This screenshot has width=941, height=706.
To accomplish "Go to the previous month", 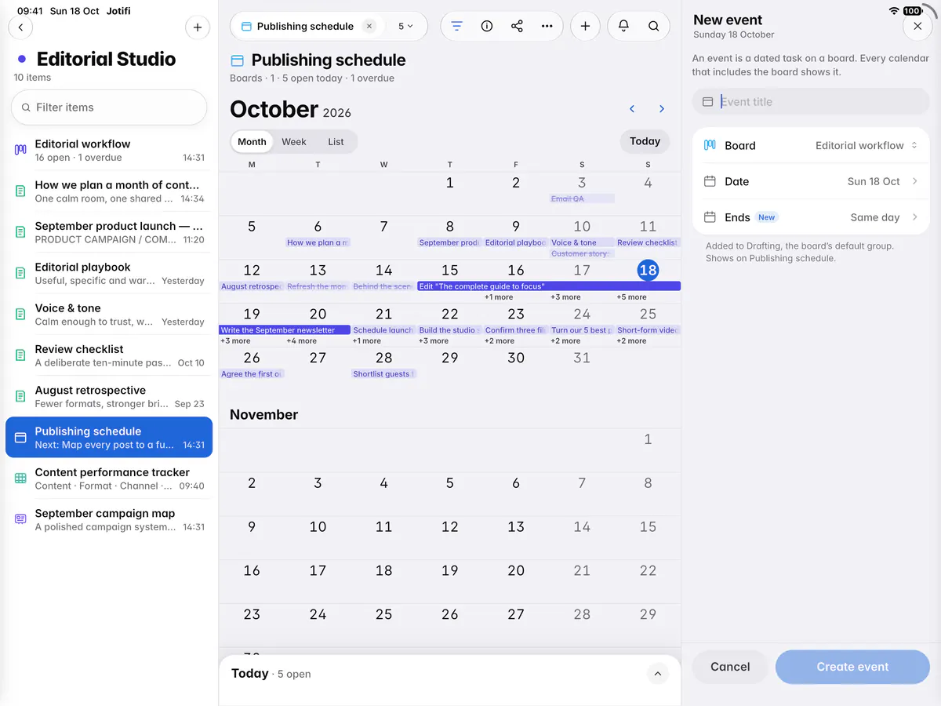I will 632,109.
